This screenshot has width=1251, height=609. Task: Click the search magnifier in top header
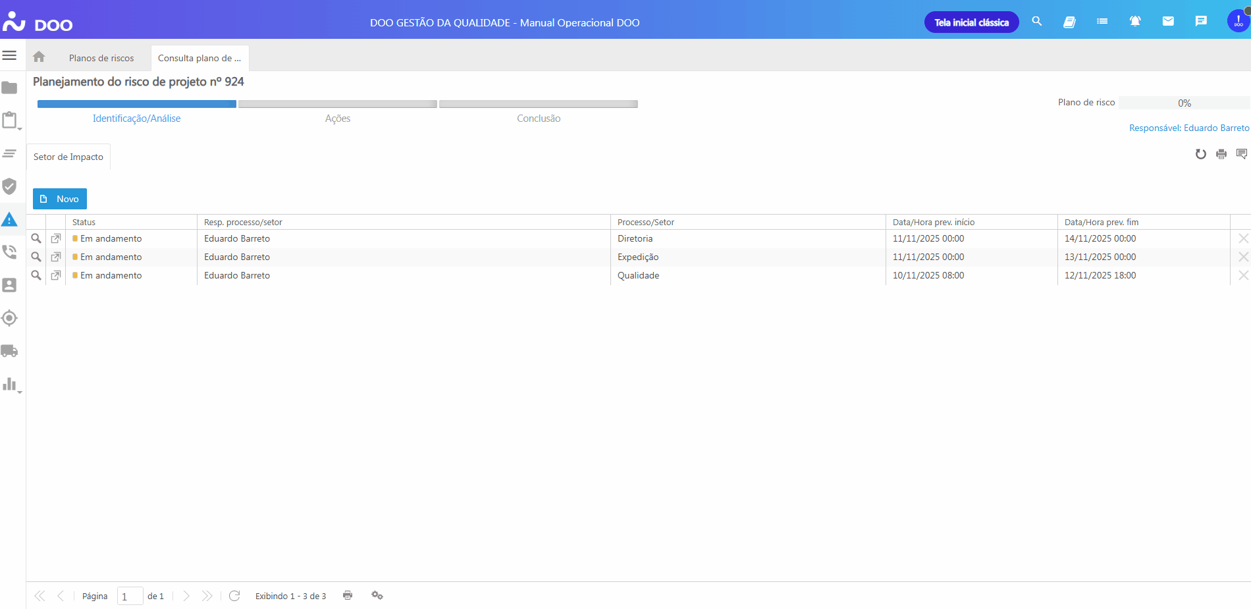coord(1037,22)
